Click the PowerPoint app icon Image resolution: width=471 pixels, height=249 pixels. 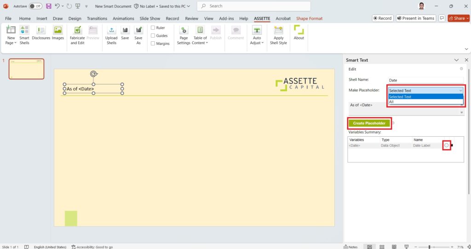click(6, 6)
